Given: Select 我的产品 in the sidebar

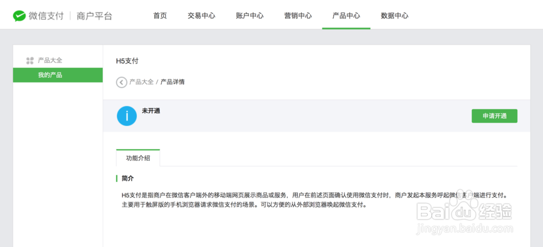Looking at the screenshot, I should pos(58,75).
